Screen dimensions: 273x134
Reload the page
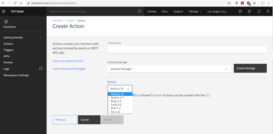(x=15, y=3)
